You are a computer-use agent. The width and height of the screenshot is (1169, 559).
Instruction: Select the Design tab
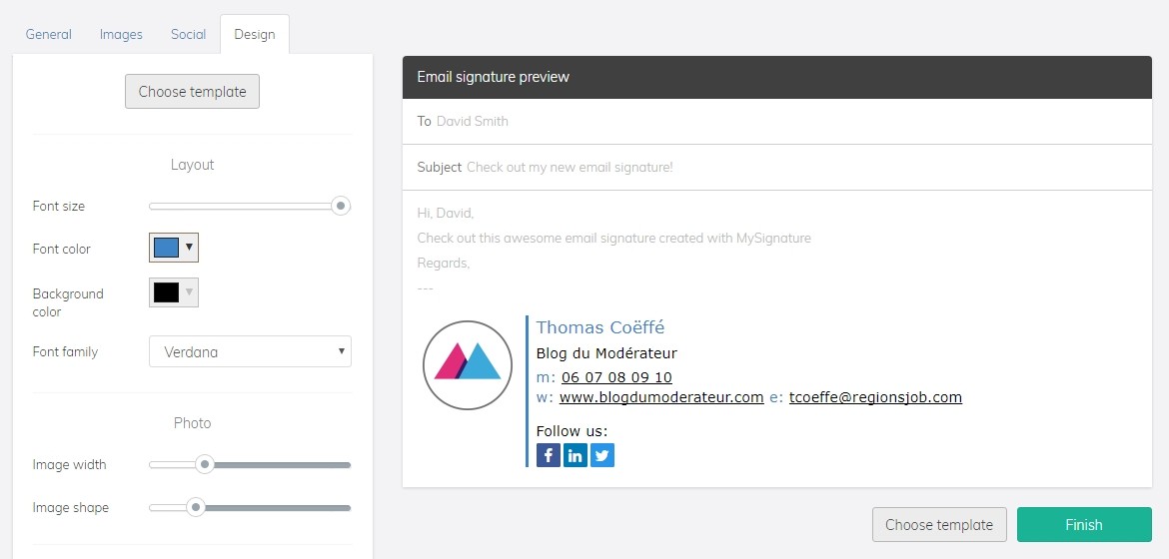pos(254,34)
